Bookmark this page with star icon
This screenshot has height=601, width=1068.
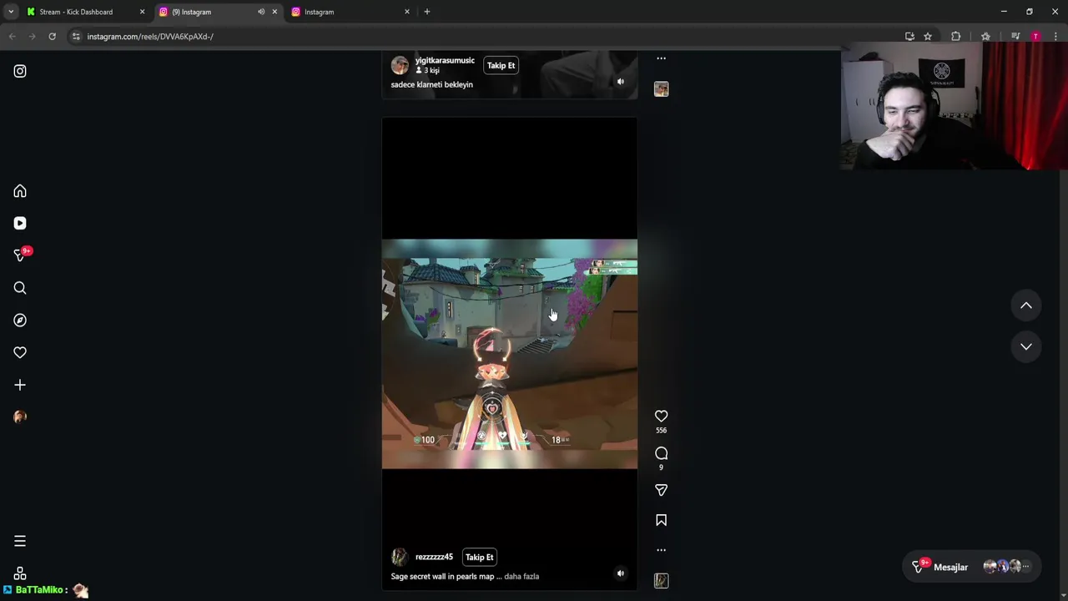click(x=928, y=36)
